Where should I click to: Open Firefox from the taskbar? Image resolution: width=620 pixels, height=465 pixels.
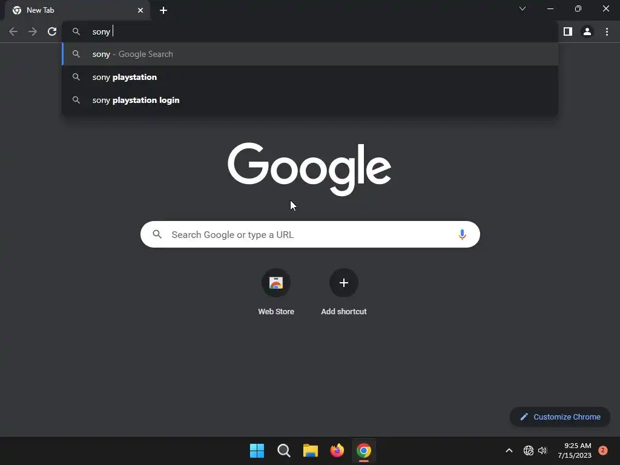[x=337, y=450]
